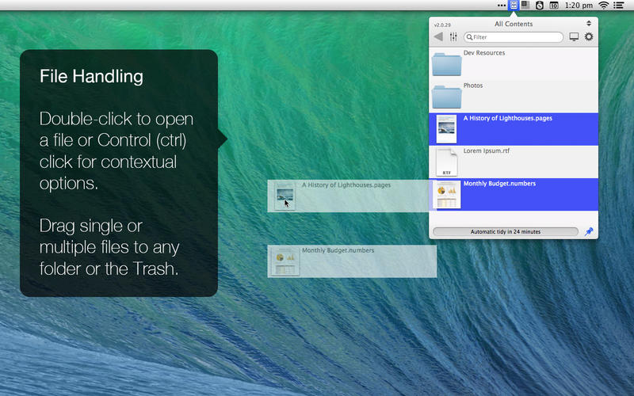Click the Monthly Budget.numbers thumbnail in panel
634x396 pixels.
[446, 194]
